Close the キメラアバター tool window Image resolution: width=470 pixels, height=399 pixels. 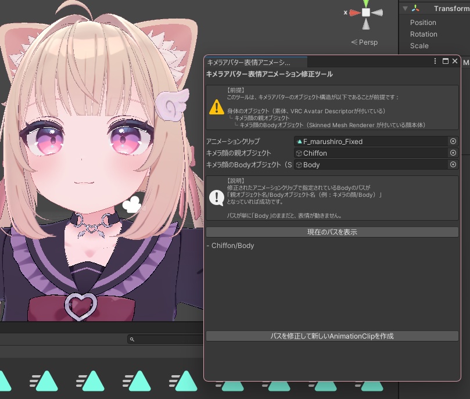(455, 61)
